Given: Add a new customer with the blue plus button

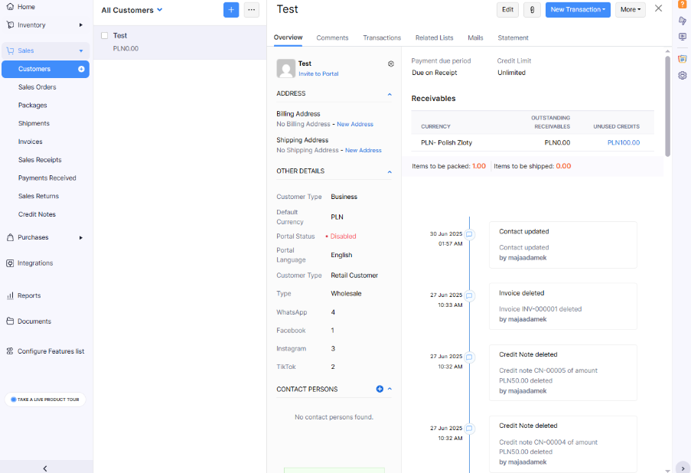Looking at the screenshot, I should coord(230,9).
